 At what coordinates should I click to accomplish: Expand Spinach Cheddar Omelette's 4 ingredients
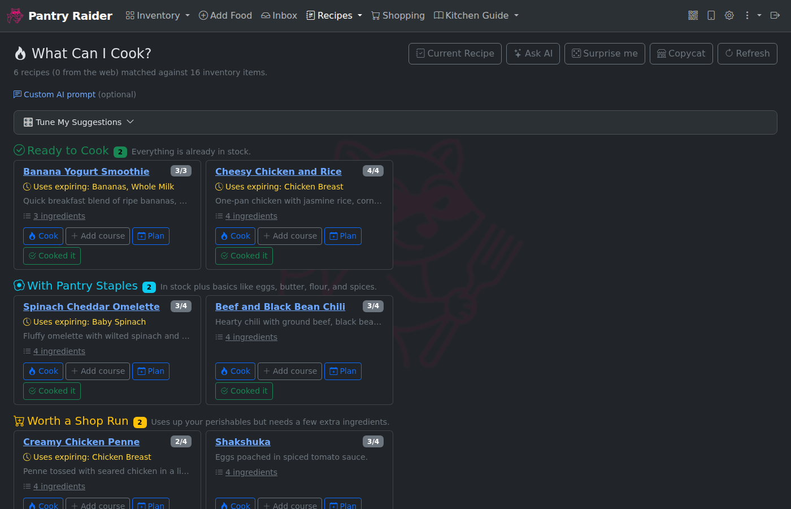(x=59, y=351)
